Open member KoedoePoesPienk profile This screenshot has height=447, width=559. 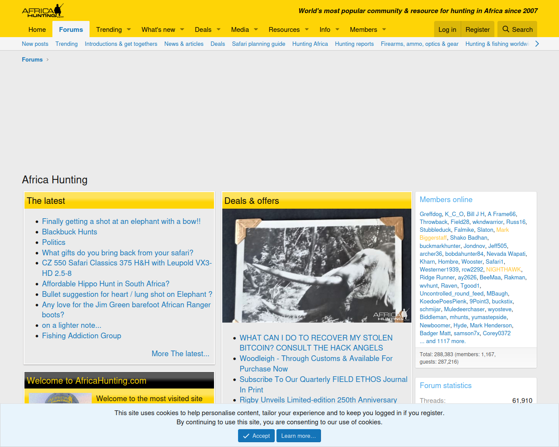click(443, 301)
